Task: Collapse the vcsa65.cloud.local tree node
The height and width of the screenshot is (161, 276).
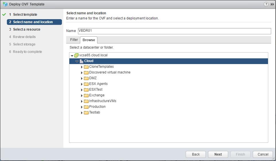Action: (72, 55)
